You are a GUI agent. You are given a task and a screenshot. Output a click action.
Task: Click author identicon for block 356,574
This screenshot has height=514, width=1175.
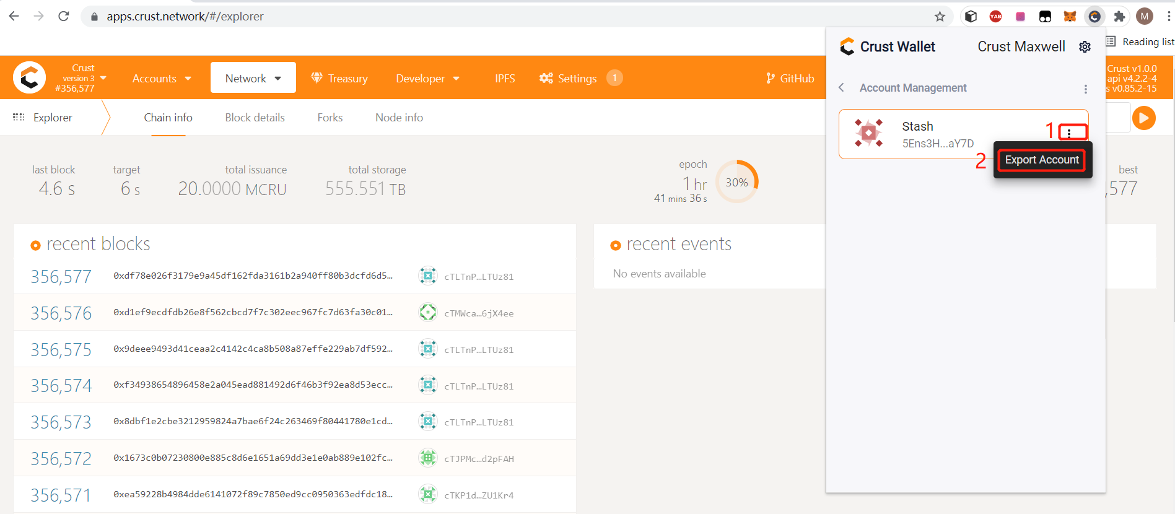click(428, 385)
